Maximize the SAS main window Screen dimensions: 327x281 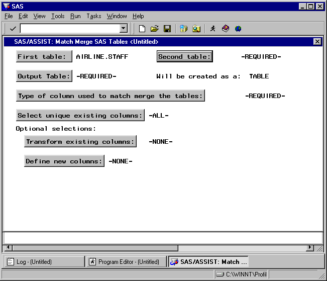311,7
